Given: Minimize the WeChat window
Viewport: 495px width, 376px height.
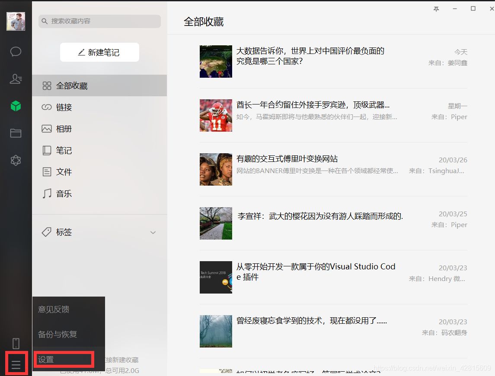Looking at the screenshot, I should [x=455, y=9].
